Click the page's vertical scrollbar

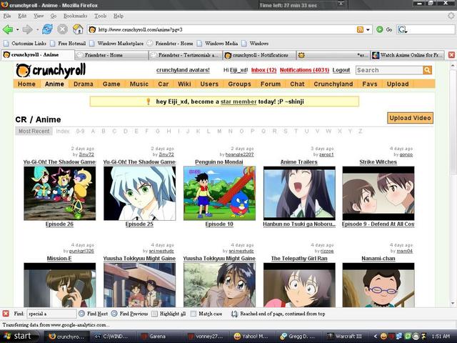(x=453, y=184)
